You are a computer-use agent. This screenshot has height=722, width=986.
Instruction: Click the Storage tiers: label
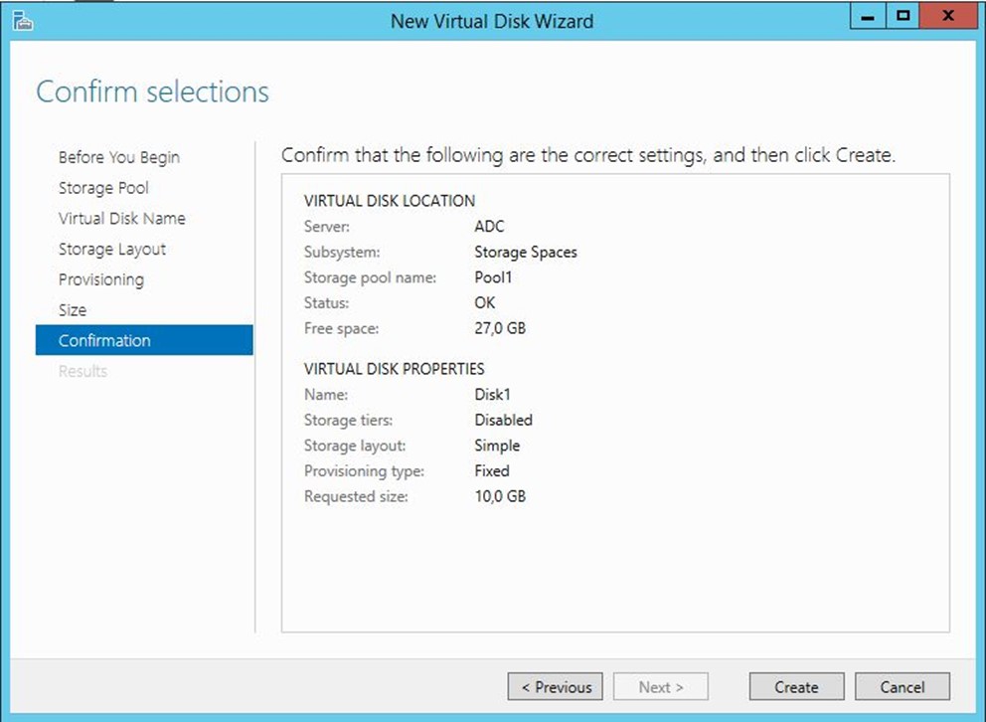348,420
